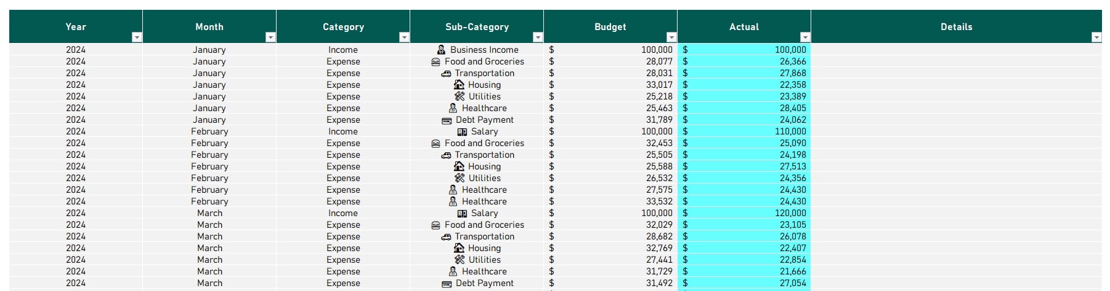Open the Sub-Category filter dropdown arrow
The width and height of the screenshot is (1110, 291).
pos(538,37)
